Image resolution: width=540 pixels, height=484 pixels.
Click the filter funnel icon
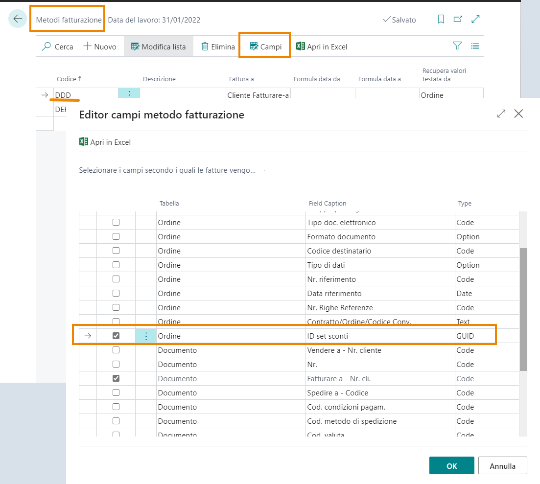[x=457, y=46]
